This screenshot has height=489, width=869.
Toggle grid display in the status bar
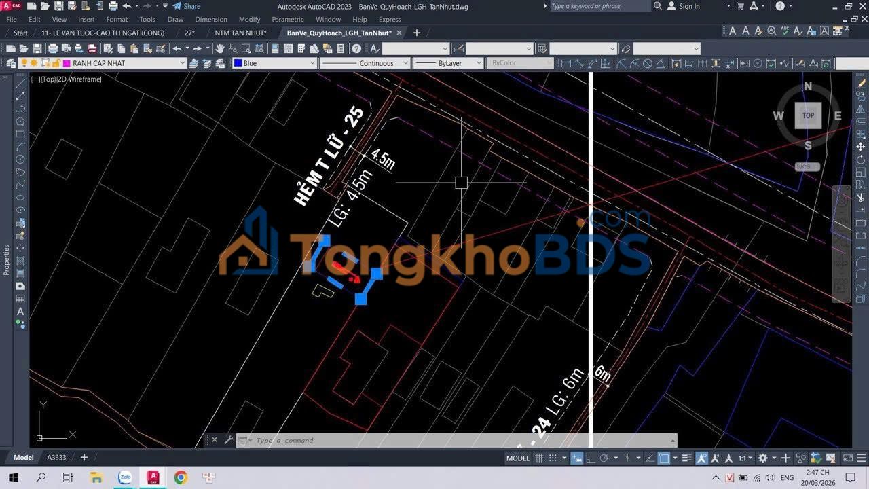point(538,458)
